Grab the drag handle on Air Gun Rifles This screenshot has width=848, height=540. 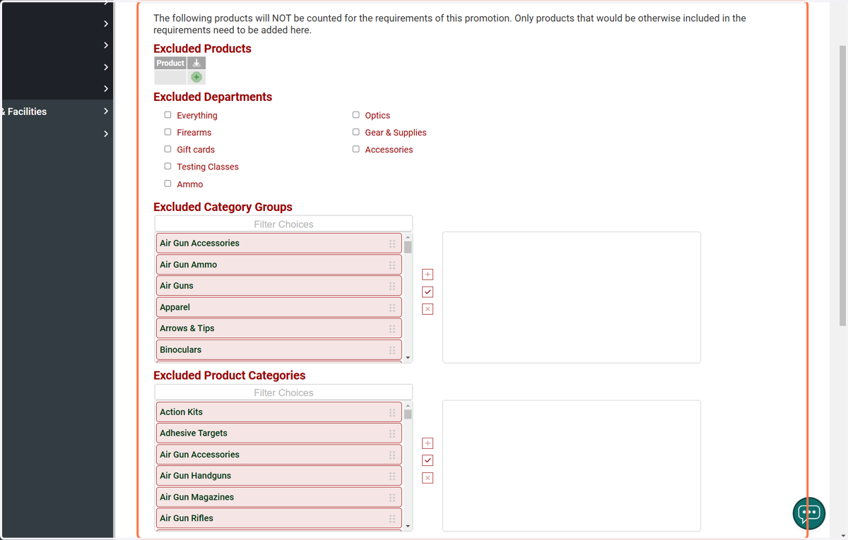click(x=392, y=518)
